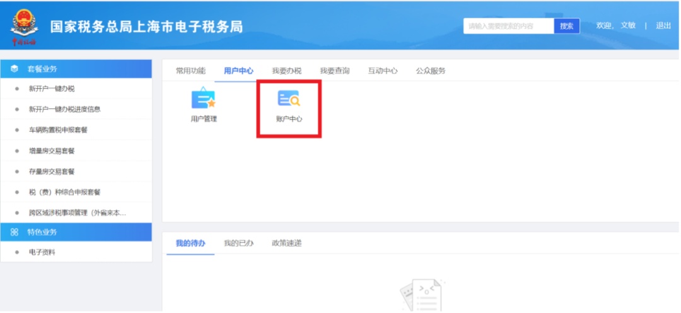The width and height of the screenshot is (681, 313).
Task: Collapse the 特色业务 sidebar section
Action: (76, 232)
